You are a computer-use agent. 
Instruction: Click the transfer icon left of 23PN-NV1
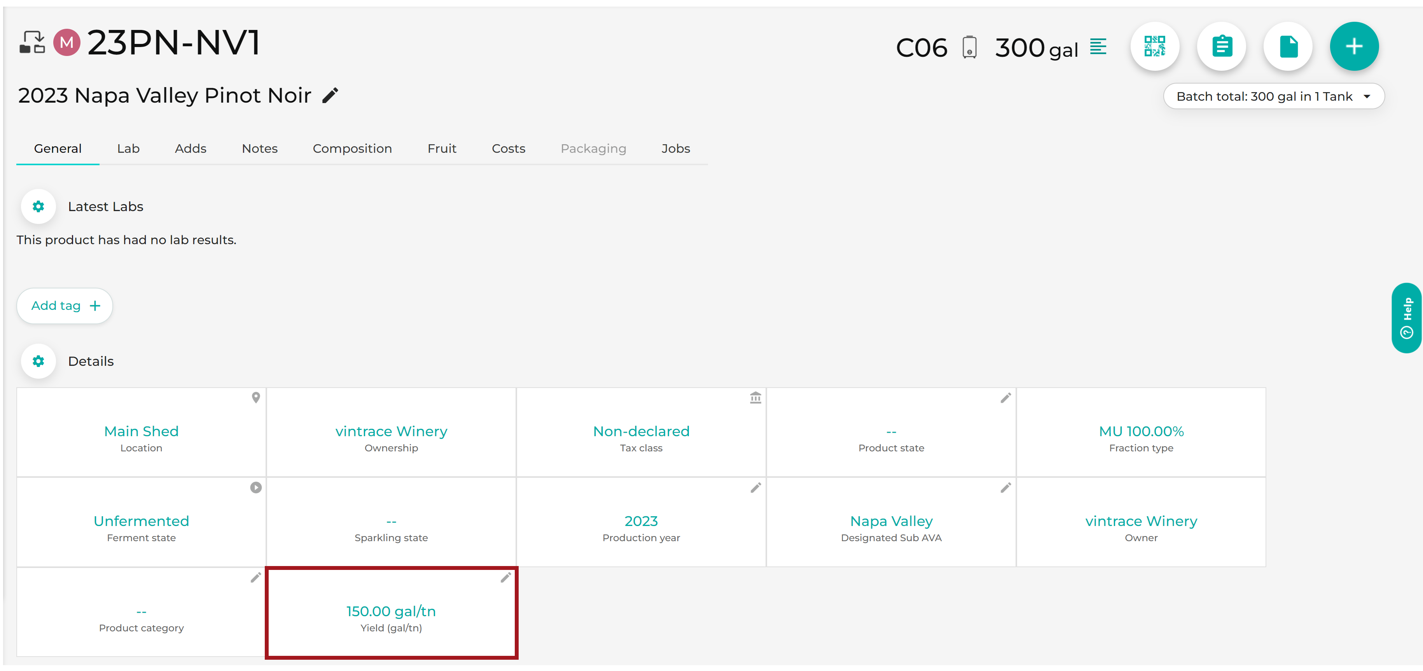(33, 42)
